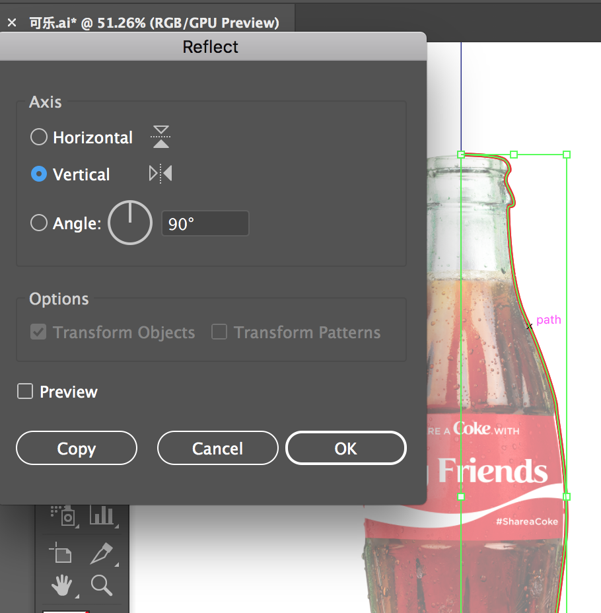Select the Artboard tool

(x=61, y=552)
